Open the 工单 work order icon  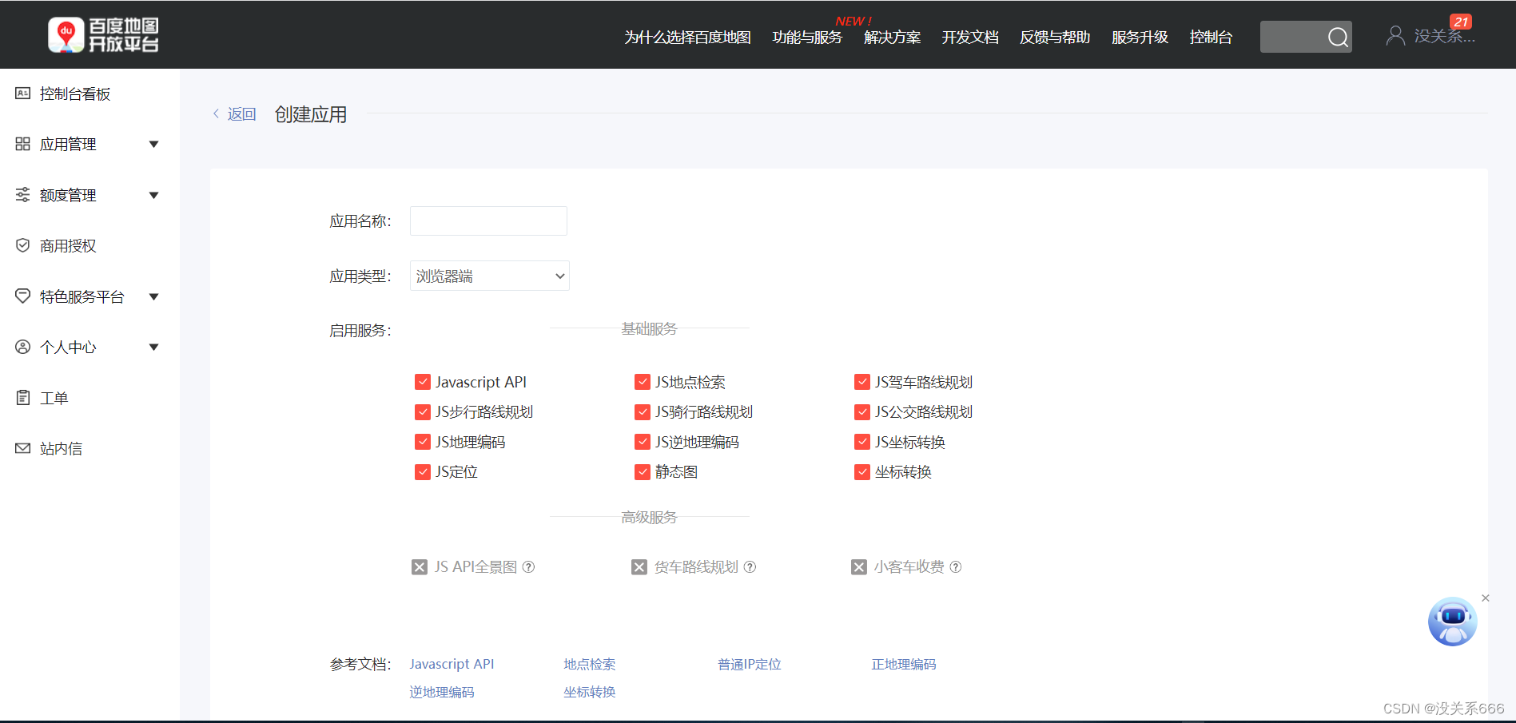[22, 397]
